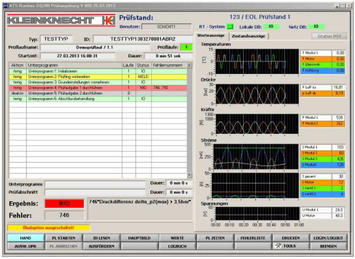Click the Temperaturen chart

point(257,61)
